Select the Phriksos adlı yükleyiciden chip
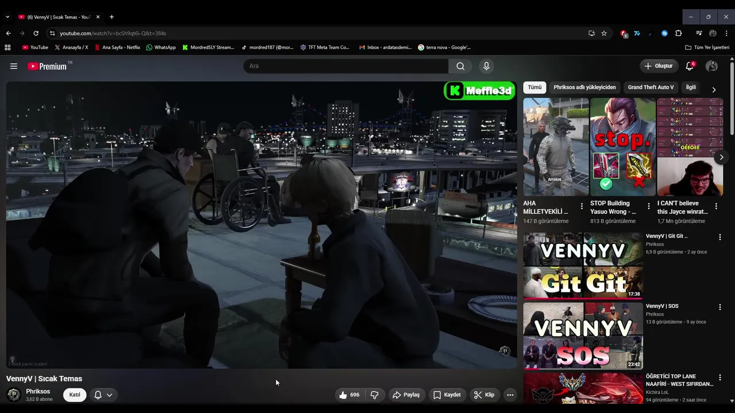 pyautogui.click(x=585, y=87)
